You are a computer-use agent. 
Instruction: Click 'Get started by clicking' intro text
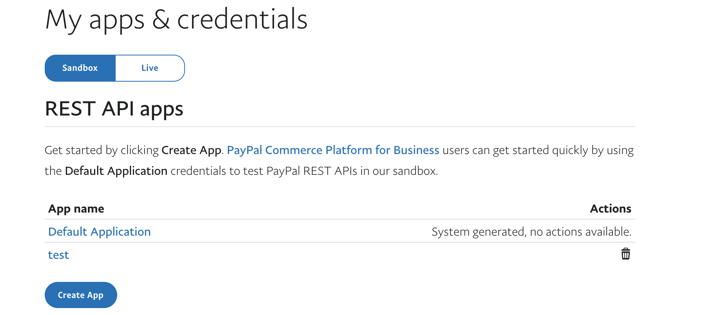click(x=102, y=150)
